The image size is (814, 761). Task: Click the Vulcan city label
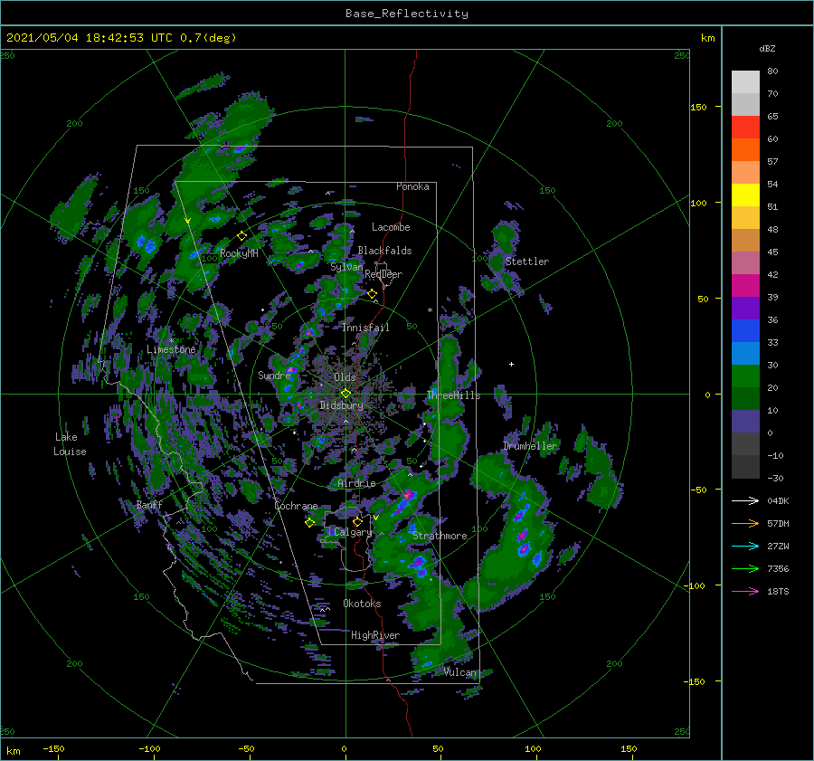pos(460,672)
